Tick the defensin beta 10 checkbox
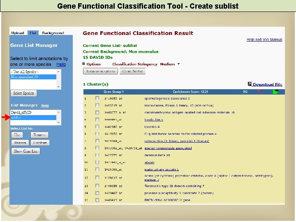 click(97, 155)
